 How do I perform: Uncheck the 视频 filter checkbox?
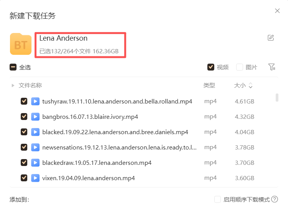tap(210, 67)
